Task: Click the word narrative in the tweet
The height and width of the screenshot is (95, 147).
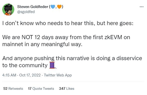Action: (x=78, y=58)
